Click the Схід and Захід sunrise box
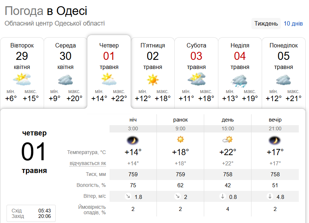Viewport: 309px width, 223px height. click(x=31, y=214)
